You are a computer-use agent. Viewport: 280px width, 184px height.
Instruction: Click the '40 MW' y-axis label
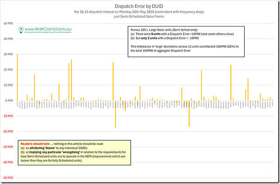(x=8, y=39)
